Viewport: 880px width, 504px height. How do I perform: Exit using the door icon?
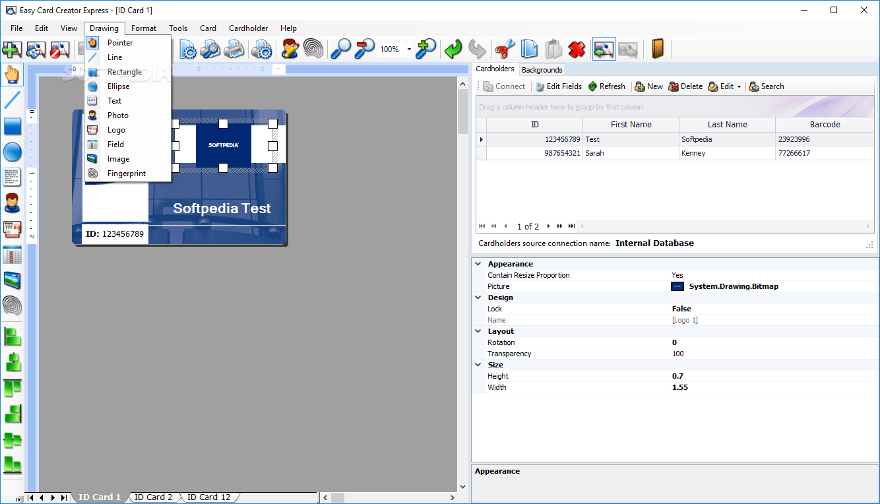(658, 49)
